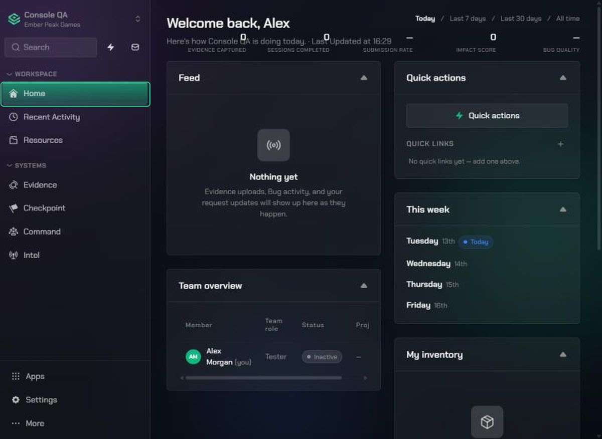This screenshot has height=439, width=602.
Task: Click the Tester role cell
Action: point(276,357)
